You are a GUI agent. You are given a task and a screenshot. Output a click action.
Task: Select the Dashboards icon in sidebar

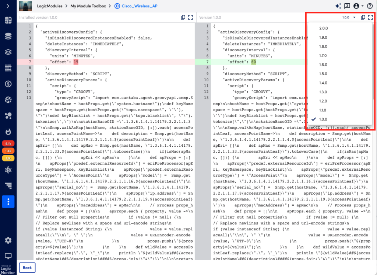[8, 21]
